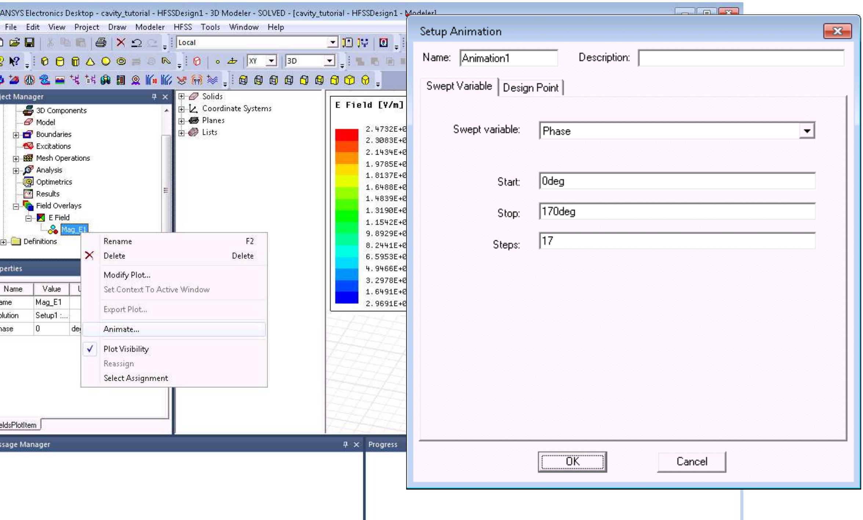Pick the Draw sphere tool
Image resolution: width=863 pixels, height=520 pixels.
point(106,61)
